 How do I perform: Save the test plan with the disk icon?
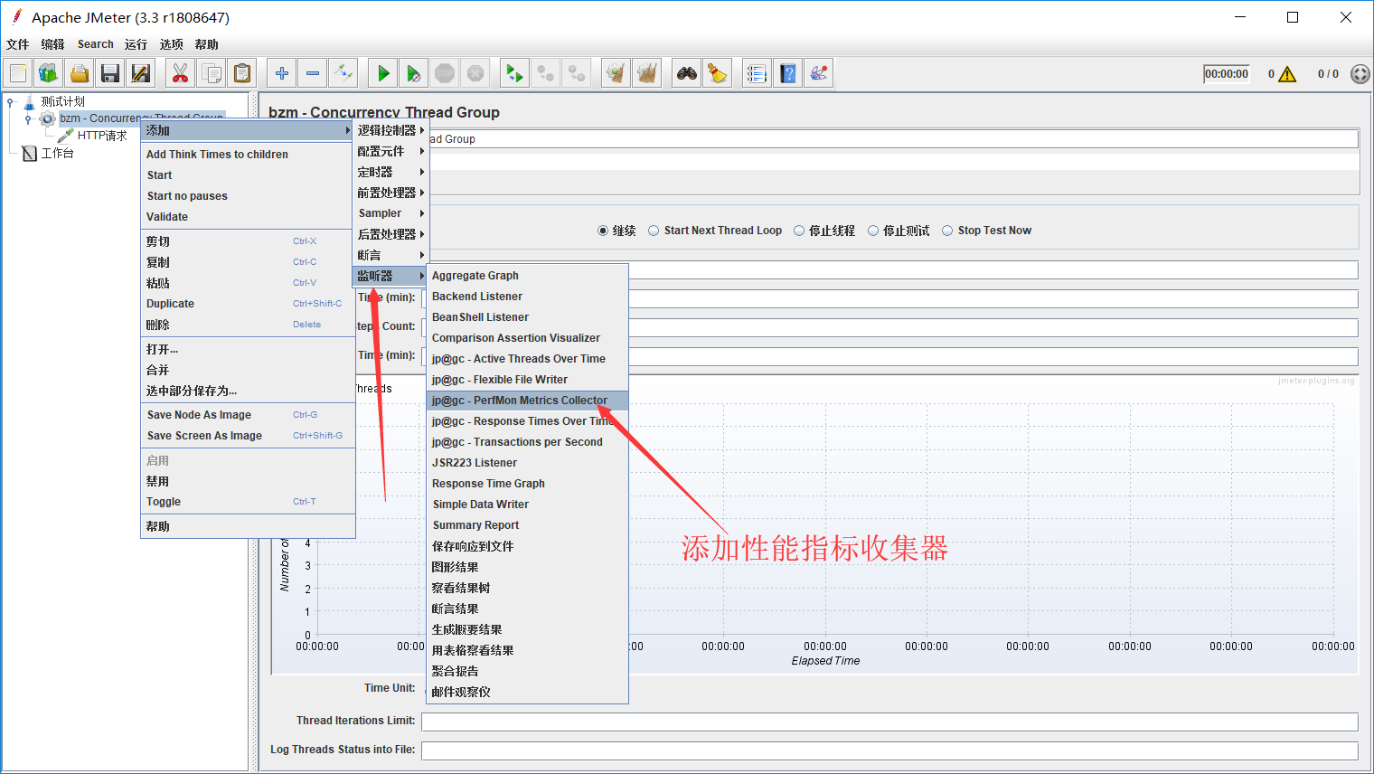(x=109, y=72)
